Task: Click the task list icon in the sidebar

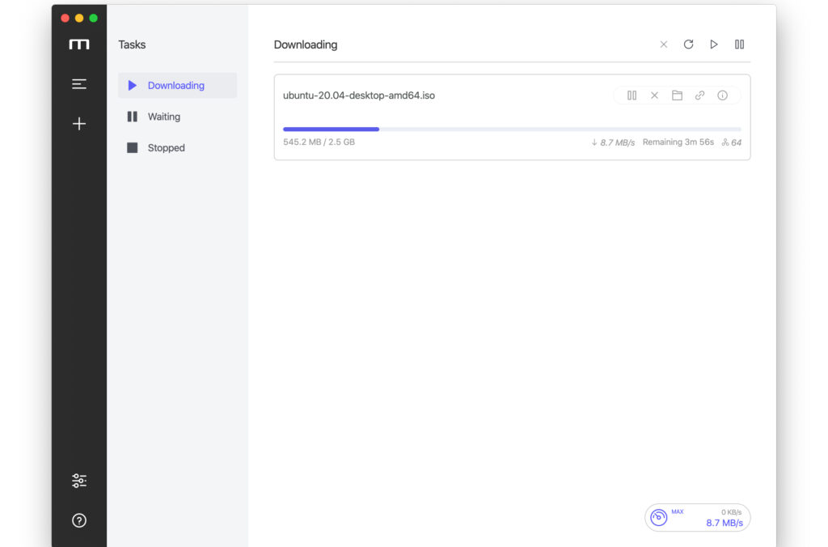Action: point(78,83)
